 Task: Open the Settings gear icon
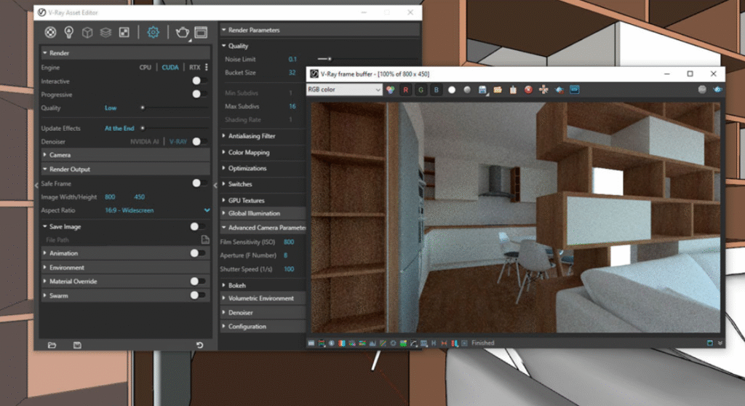[x=153, y=32]
